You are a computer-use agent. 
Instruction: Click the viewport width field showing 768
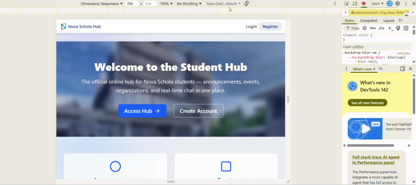(131, 4)
